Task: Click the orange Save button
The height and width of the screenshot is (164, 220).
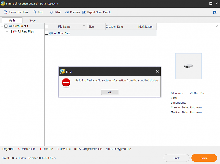Action: tap(204, 158)
